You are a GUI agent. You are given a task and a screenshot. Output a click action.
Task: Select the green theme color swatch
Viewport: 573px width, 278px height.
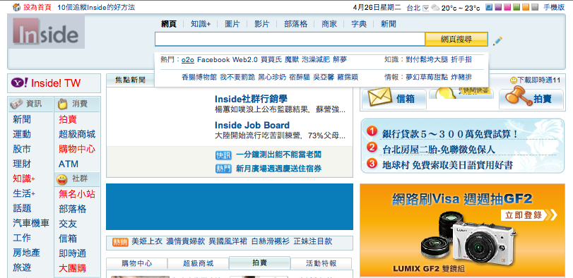tap(516, 7)
